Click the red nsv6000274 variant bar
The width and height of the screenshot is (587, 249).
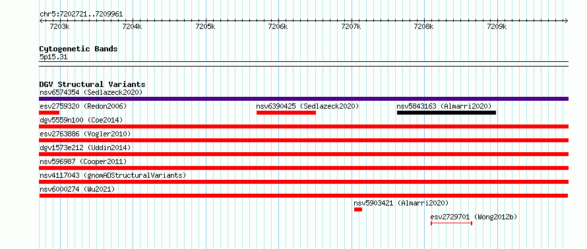(303, 196)
